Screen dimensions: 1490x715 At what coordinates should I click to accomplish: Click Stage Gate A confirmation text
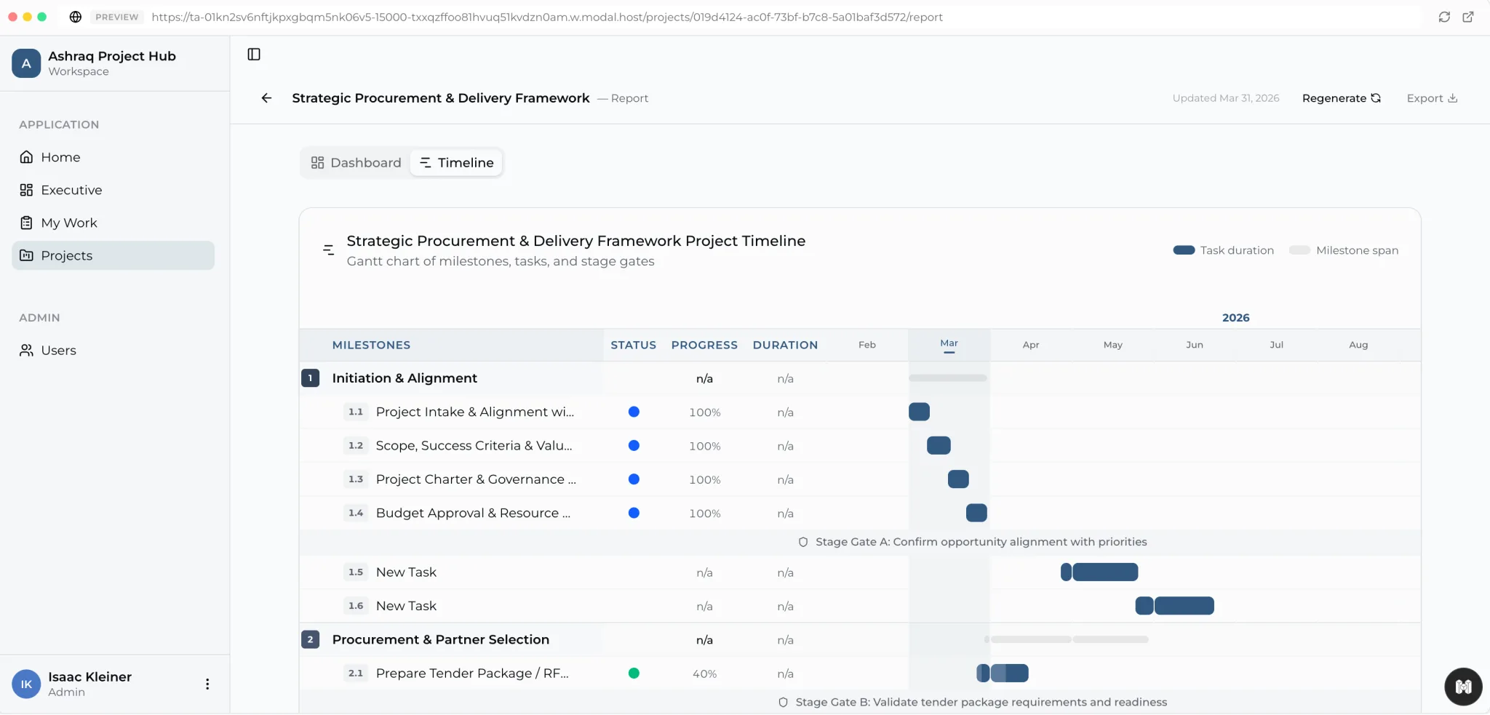pyautogui.click(x=981, y=542)
